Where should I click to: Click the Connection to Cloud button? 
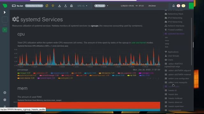(34, 6)
